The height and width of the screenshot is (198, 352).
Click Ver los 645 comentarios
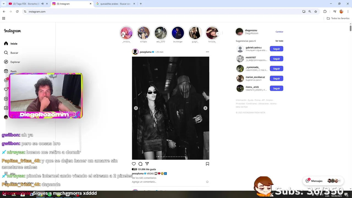(144, 178)
